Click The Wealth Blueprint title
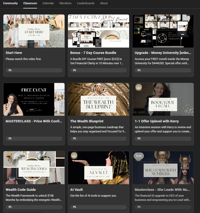Viewport: 200px width, 213px height. [87, 121]
